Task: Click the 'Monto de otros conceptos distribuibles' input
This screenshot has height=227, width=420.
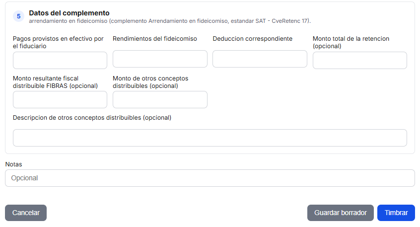Action: tap(160, 100)
